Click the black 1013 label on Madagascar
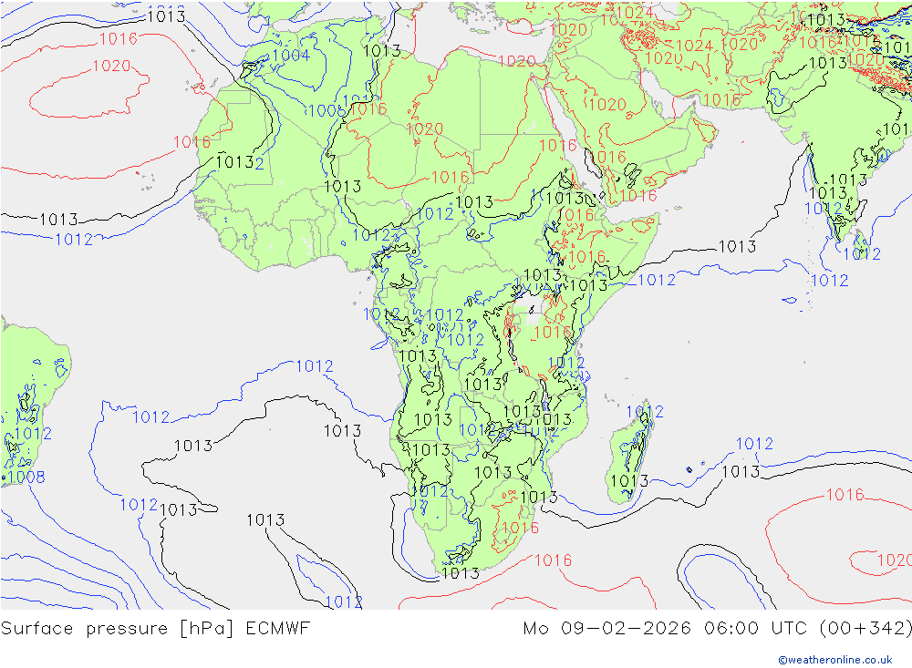912x668 pixels. pos(629,481)
